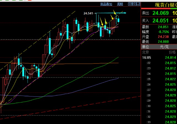Click the 买入 buy price row

[x=160, y=21]
